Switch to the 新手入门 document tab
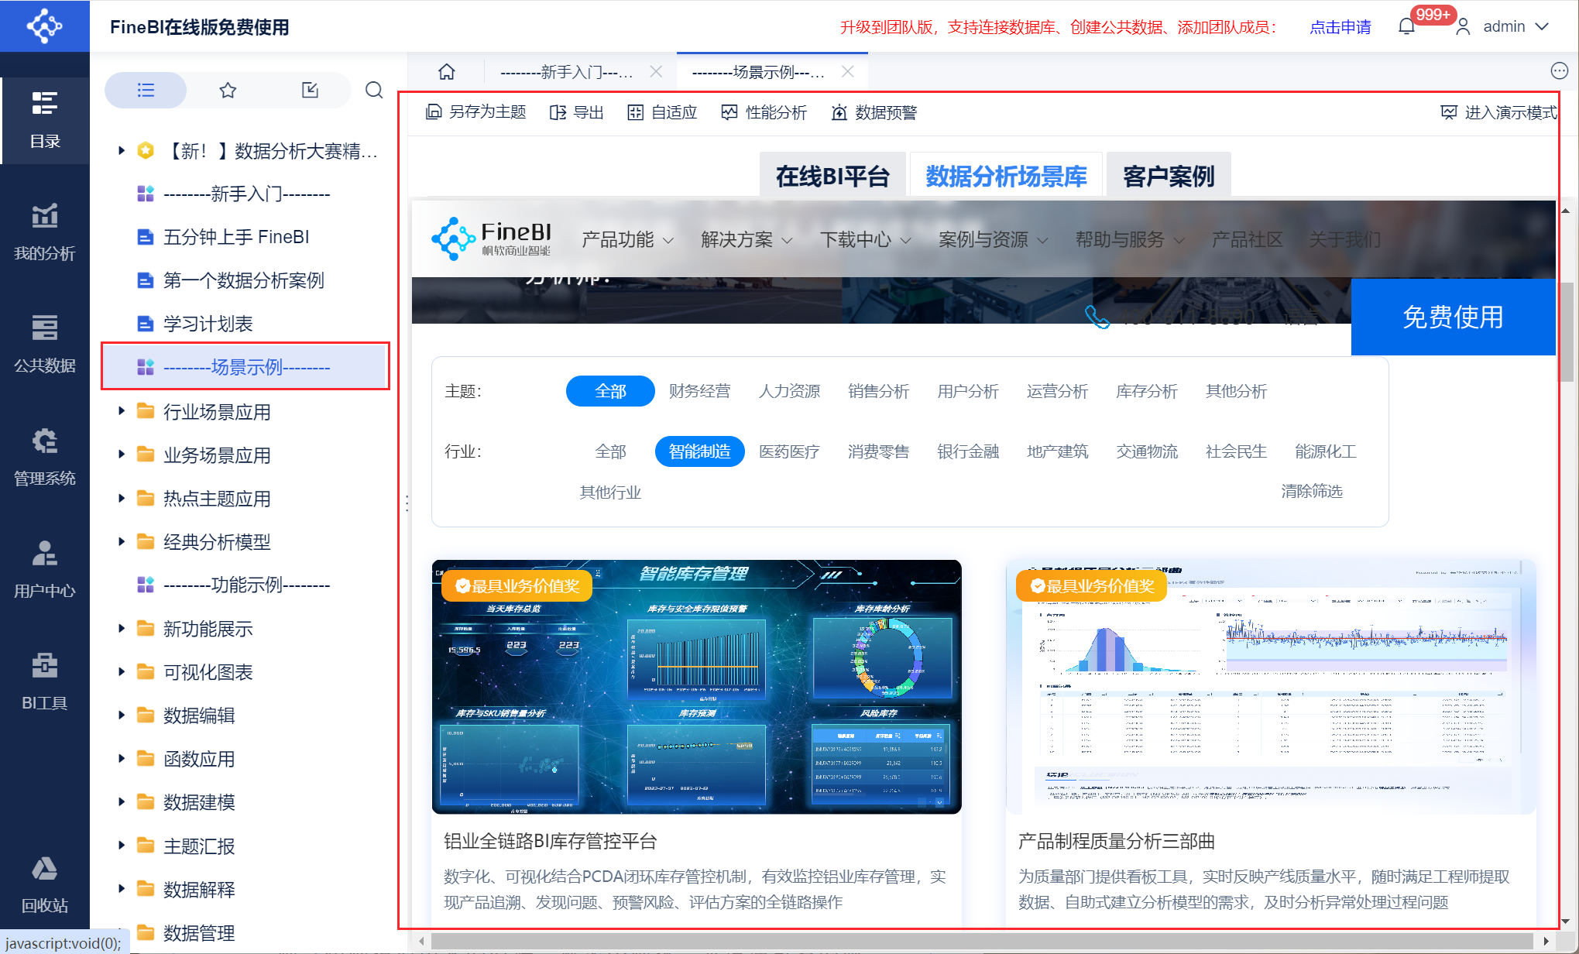This screenshot has height=954, width=1579. click(x=567, y=72)
